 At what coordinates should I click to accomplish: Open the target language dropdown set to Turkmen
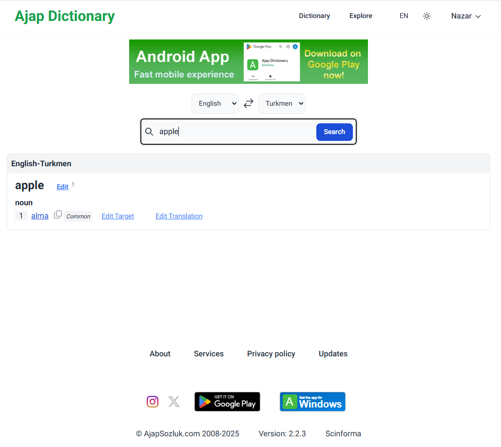point(282,103)
